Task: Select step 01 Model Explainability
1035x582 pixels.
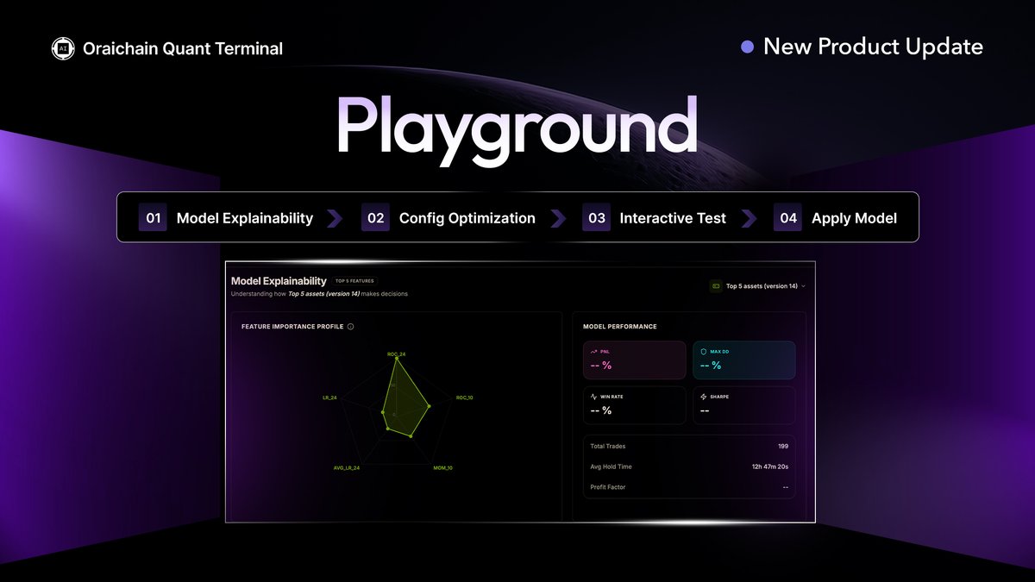Action: point(226,218)
